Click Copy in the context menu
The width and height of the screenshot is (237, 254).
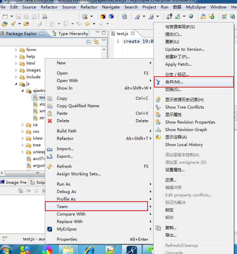[99, 98]
